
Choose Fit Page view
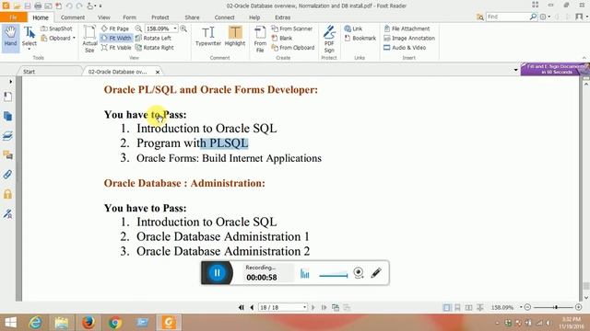tap(115, 29)
